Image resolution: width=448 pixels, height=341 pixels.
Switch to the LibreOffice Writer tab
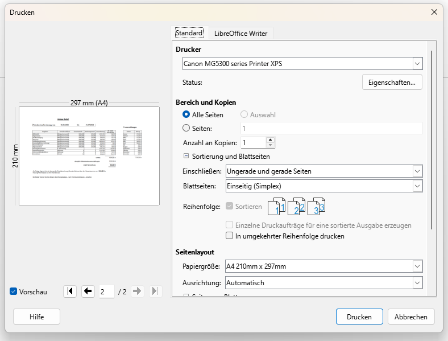(x=241, y=34)
